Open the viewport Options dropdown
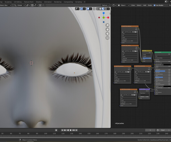Viewport: 171px width, 142px height. [x=105, y=5]
